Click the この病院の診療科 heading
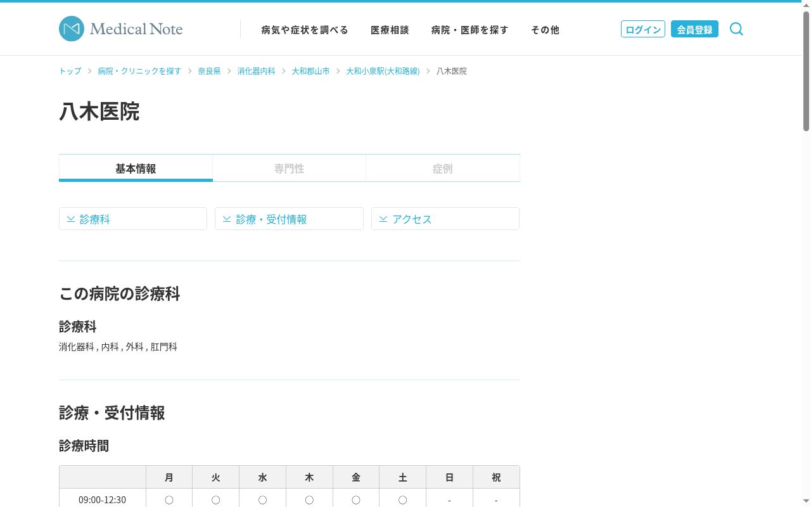This screenshot has width=811, height=507. click(120, 293)
